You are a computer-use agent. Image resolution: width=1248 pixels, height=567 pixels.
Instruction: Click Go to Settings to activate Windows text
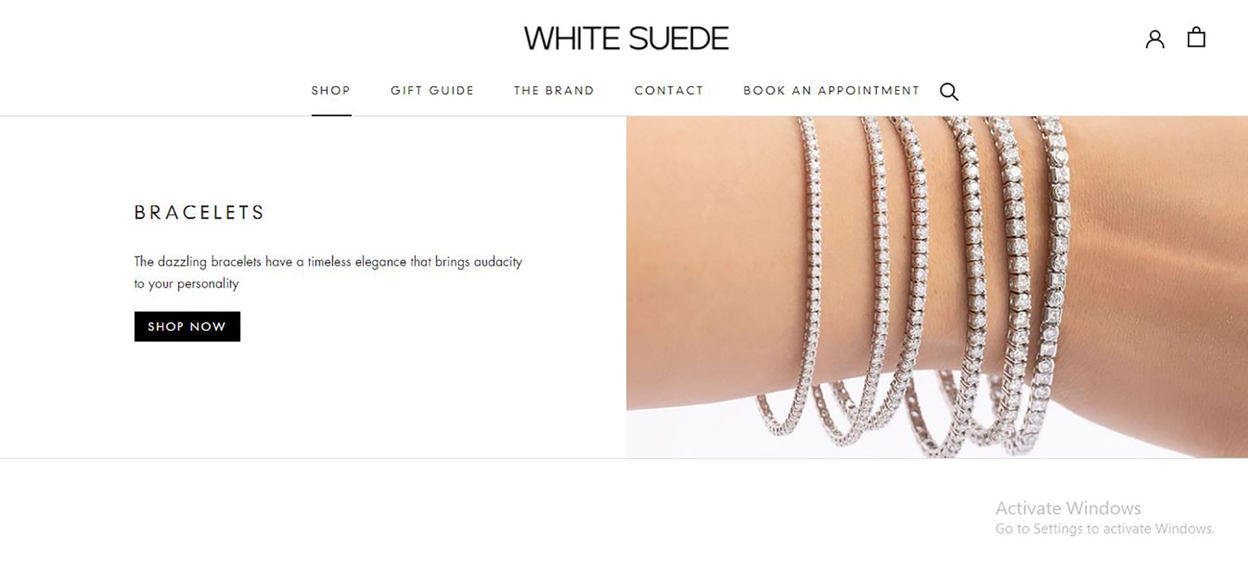[1105, 529]
